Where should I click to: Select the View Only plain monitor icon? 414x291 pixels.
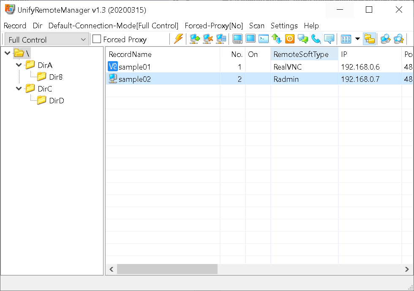[x=250, y=39]
